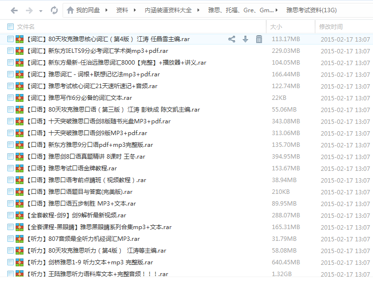Viewport: 373px width, 281px height.
Task: Click rar icon of 雅思口语题目与答案 file
Action: 20,192
